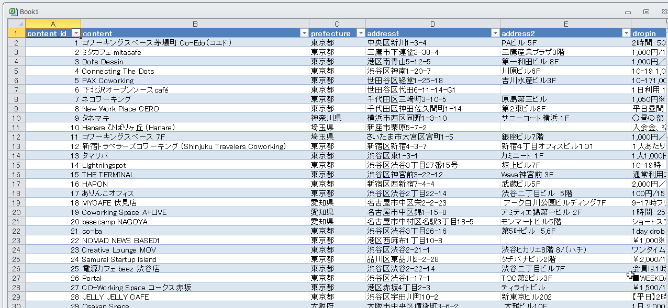Click the cell 'Wave神宮前 3F'

tap(565, 174)
